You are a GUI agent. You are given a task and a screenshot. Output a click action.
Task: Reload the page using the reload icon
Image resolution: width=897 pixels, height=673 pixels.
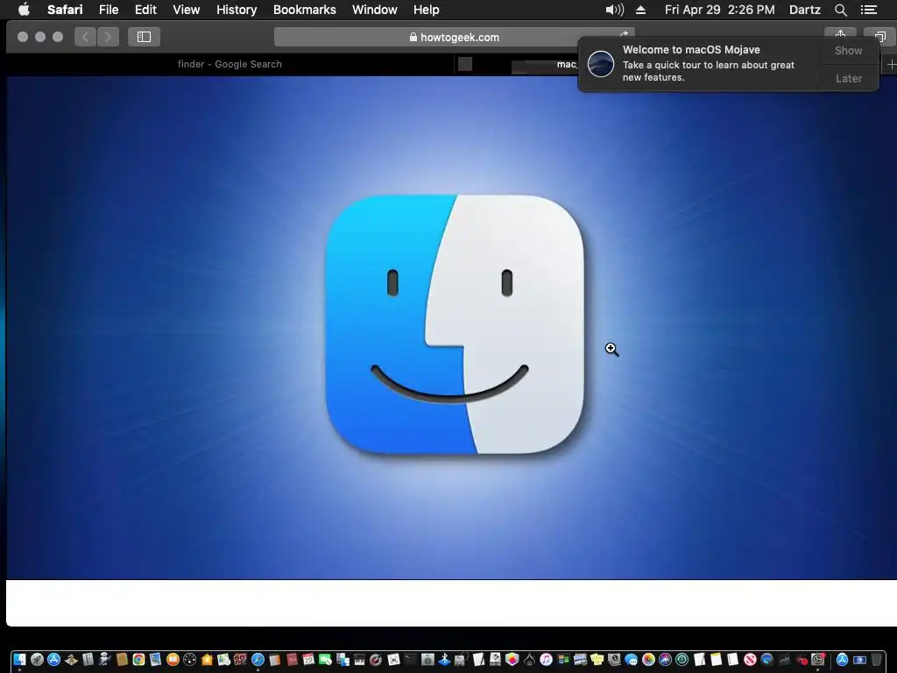624,35
